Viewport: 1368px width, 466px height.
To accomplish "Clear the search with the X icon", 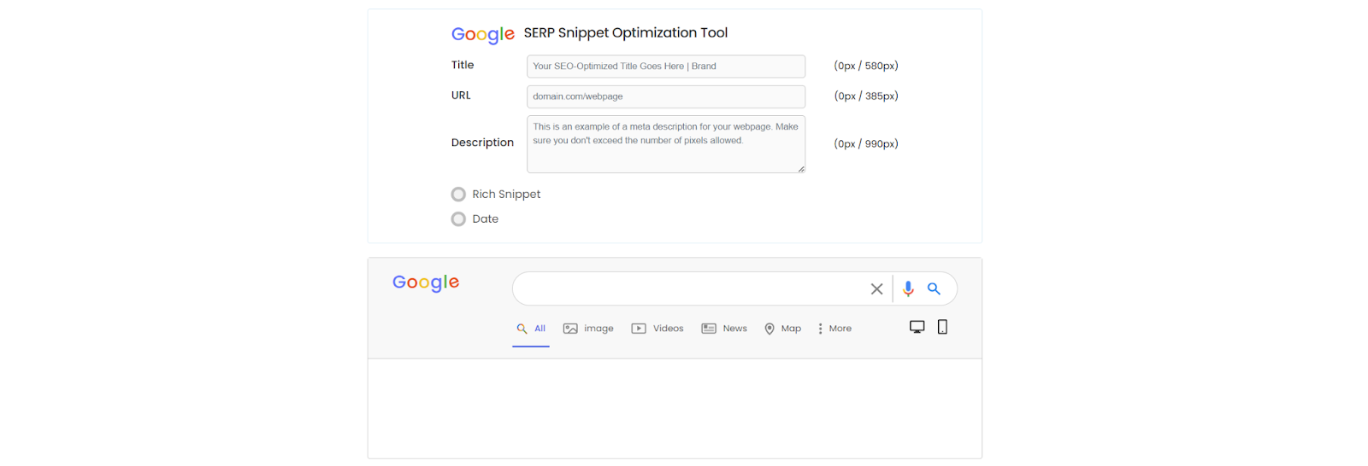I will [x=876, y=289].
